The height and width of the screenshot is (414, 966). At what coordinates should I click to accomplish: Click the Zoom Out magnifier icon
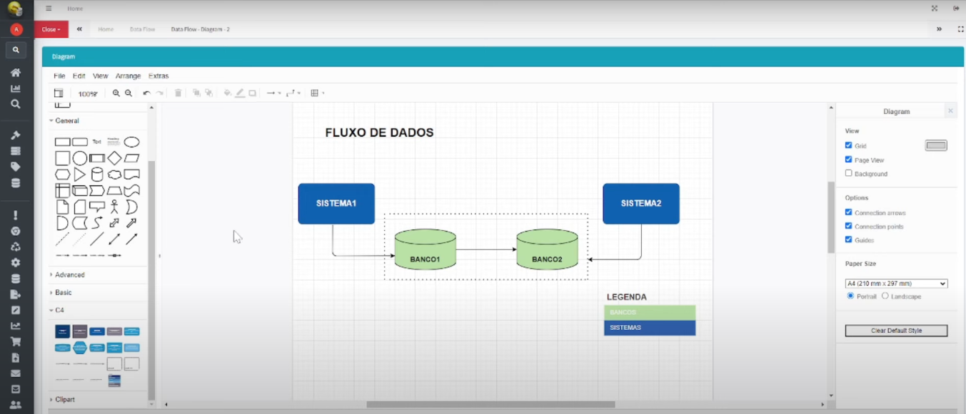[x=129, y=93]
